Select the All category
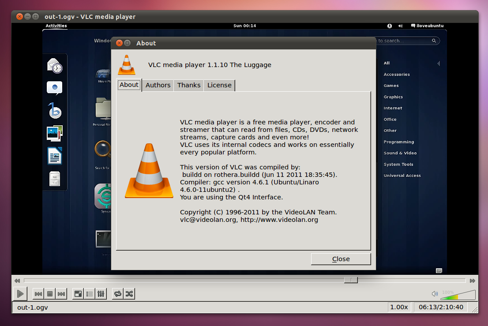The width and height of the screenshot is (488, 326). [387, 63]
